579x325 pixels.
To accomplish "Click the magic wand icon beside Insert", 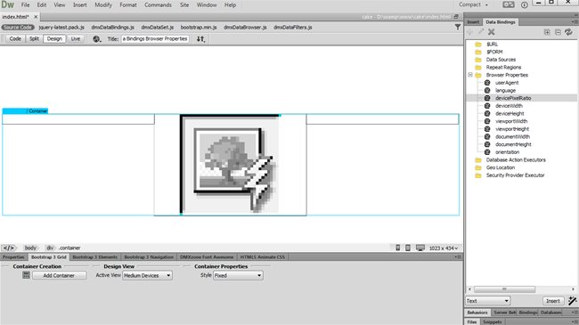I will pos(573,301).
